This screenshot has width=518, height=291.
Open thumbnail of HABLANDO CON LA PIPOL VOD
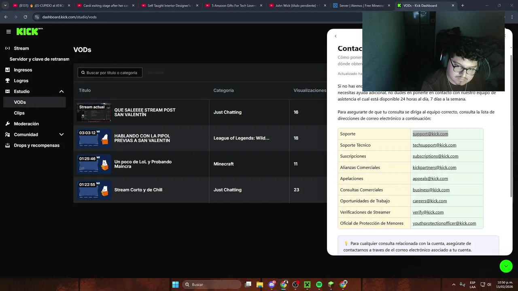coord(94,138)
